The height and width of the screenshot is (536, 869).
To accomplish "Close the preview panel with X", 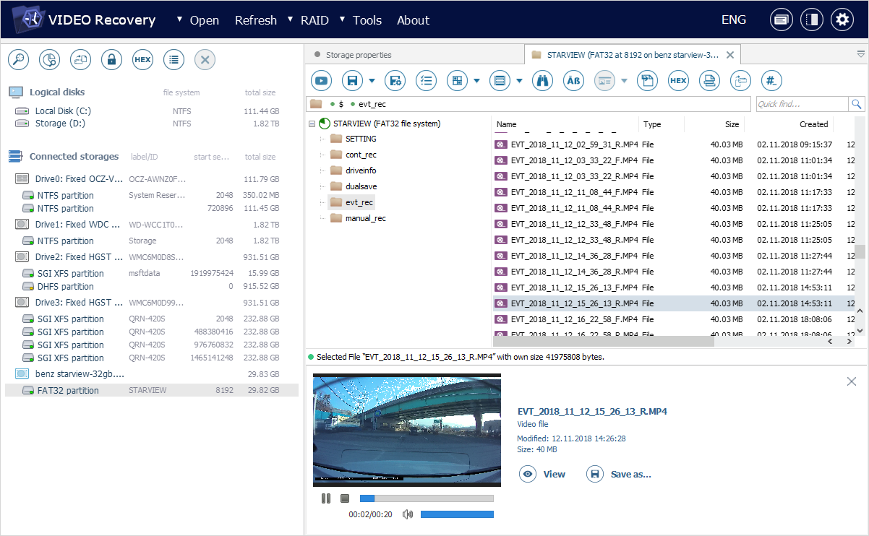I will pos(851,381).
